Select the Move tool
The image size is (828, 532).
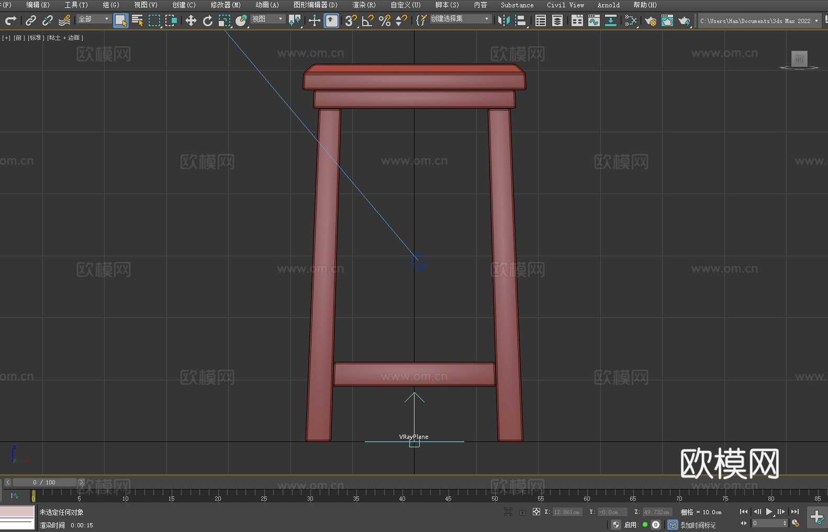[x=191, y=20]
